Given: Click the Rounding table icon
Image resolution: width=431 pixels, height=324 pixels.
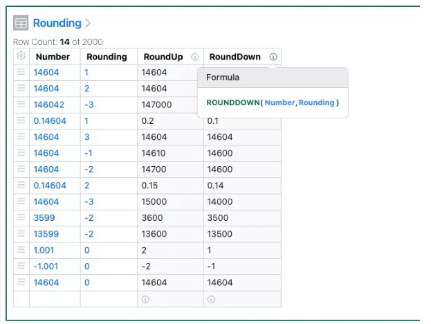Looking at the screenshot, I should [x=21, y=24].
